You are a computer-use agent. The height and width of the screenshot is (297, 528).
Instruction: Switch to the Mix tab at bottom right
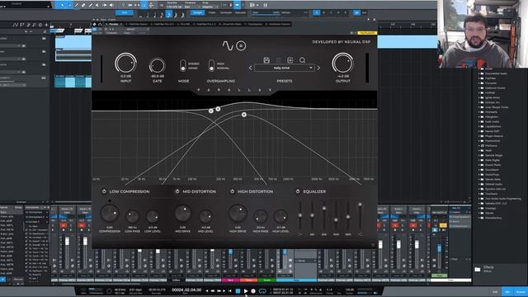pos(507,291)
